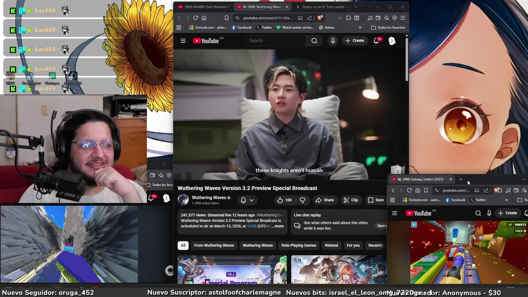The image size is (528, 297).
Task: Click home icon in Subway Surfers browser window
Action: [417, 190]
